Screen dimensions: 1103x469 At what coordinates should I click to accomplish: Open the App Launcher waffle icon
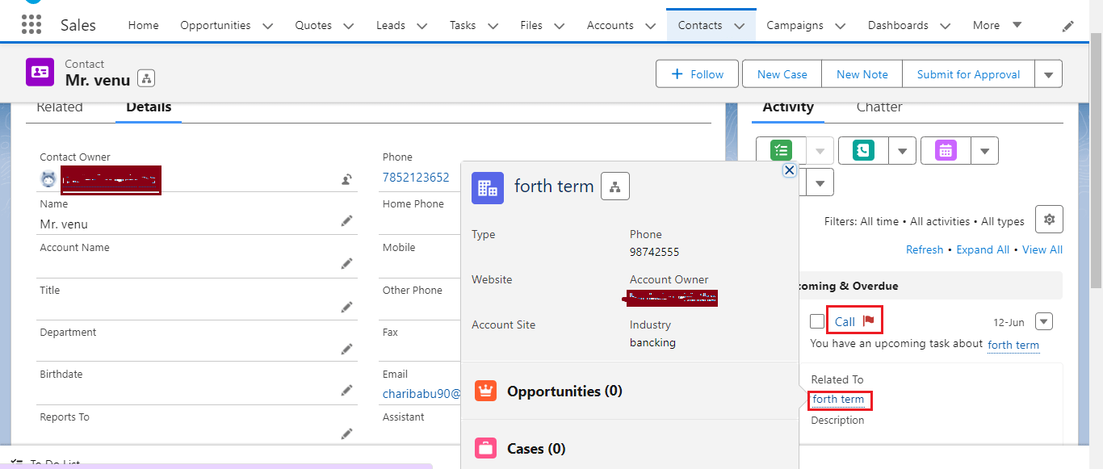point(31,24)
